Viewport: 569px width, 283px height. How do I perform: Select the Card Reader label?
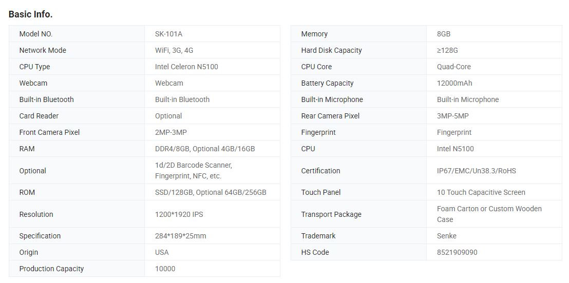point(39,116)
